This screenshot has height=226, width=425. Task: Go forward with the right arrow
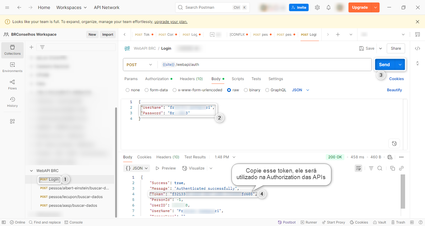(30, 7)
